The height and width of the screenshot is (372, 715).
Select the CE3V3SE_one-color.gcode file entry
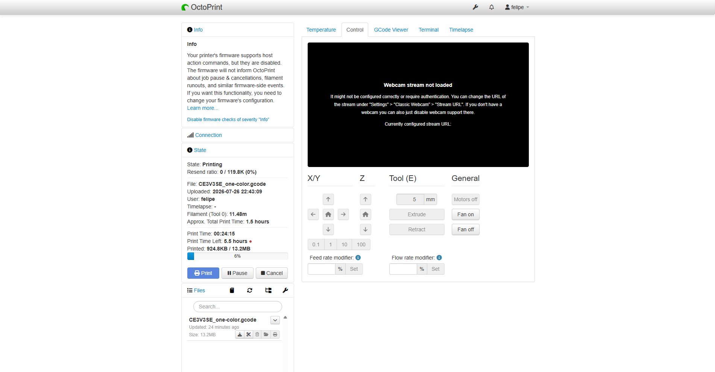coord(223,320)
